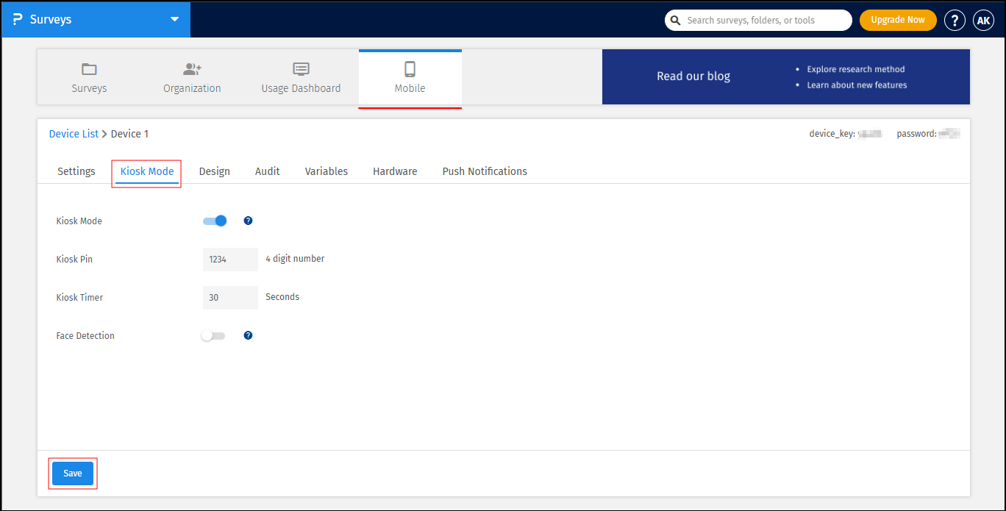Open the Surveys product dropdown arrow
This screenshot has height=511, width=1006.
(x=174, y=20)
